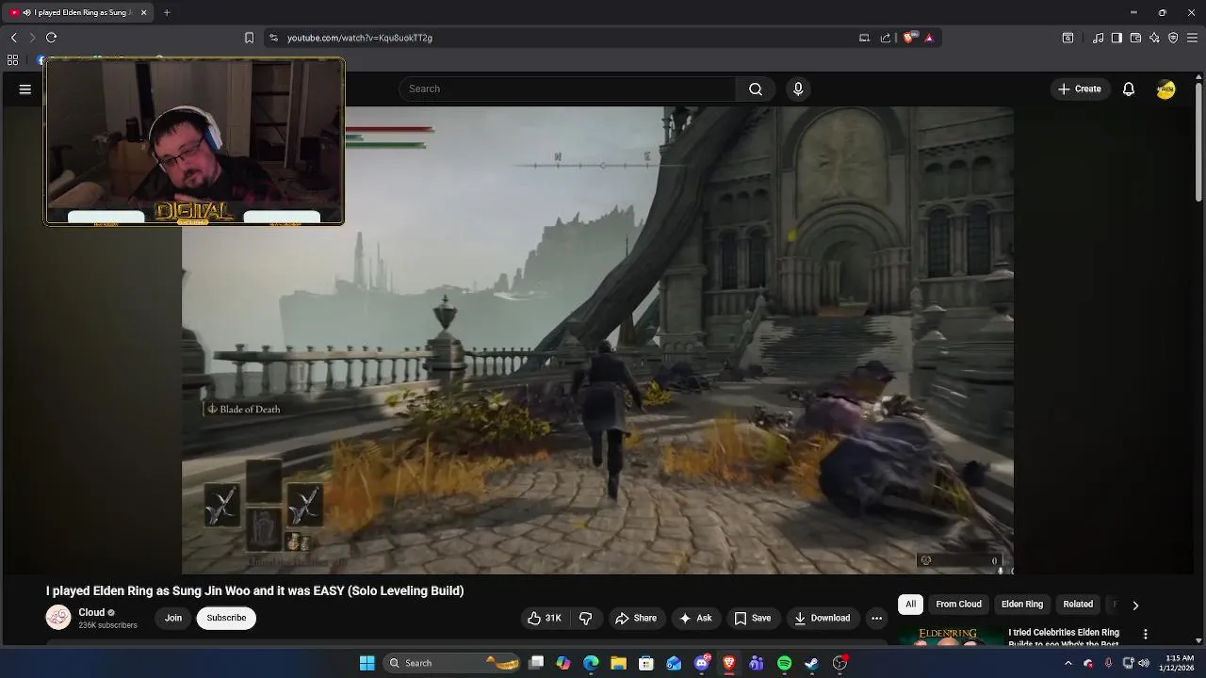Open the Ask feature for the video

tap(694, 618)
